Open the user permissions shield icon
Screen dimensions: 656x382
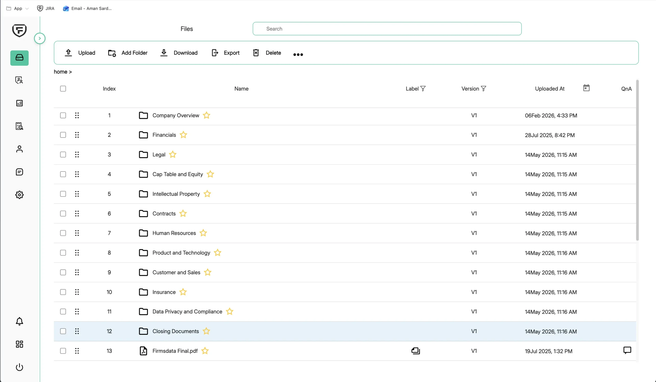(19, 80)
